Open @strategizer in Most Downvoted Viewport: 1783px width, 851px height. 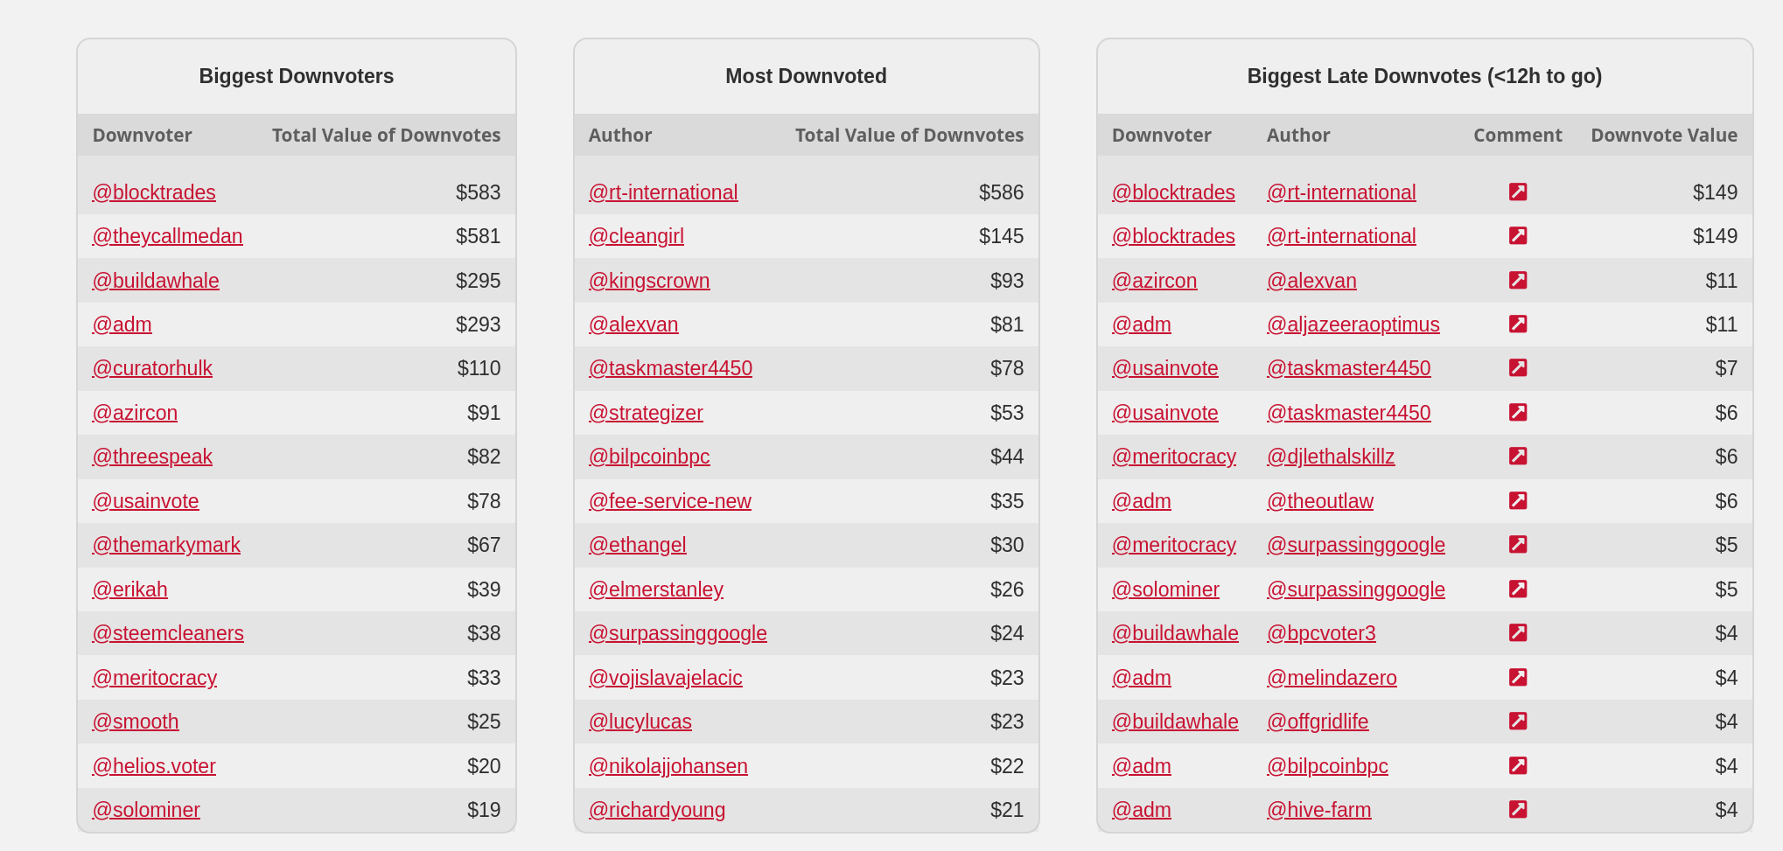(x=646, y=413)
